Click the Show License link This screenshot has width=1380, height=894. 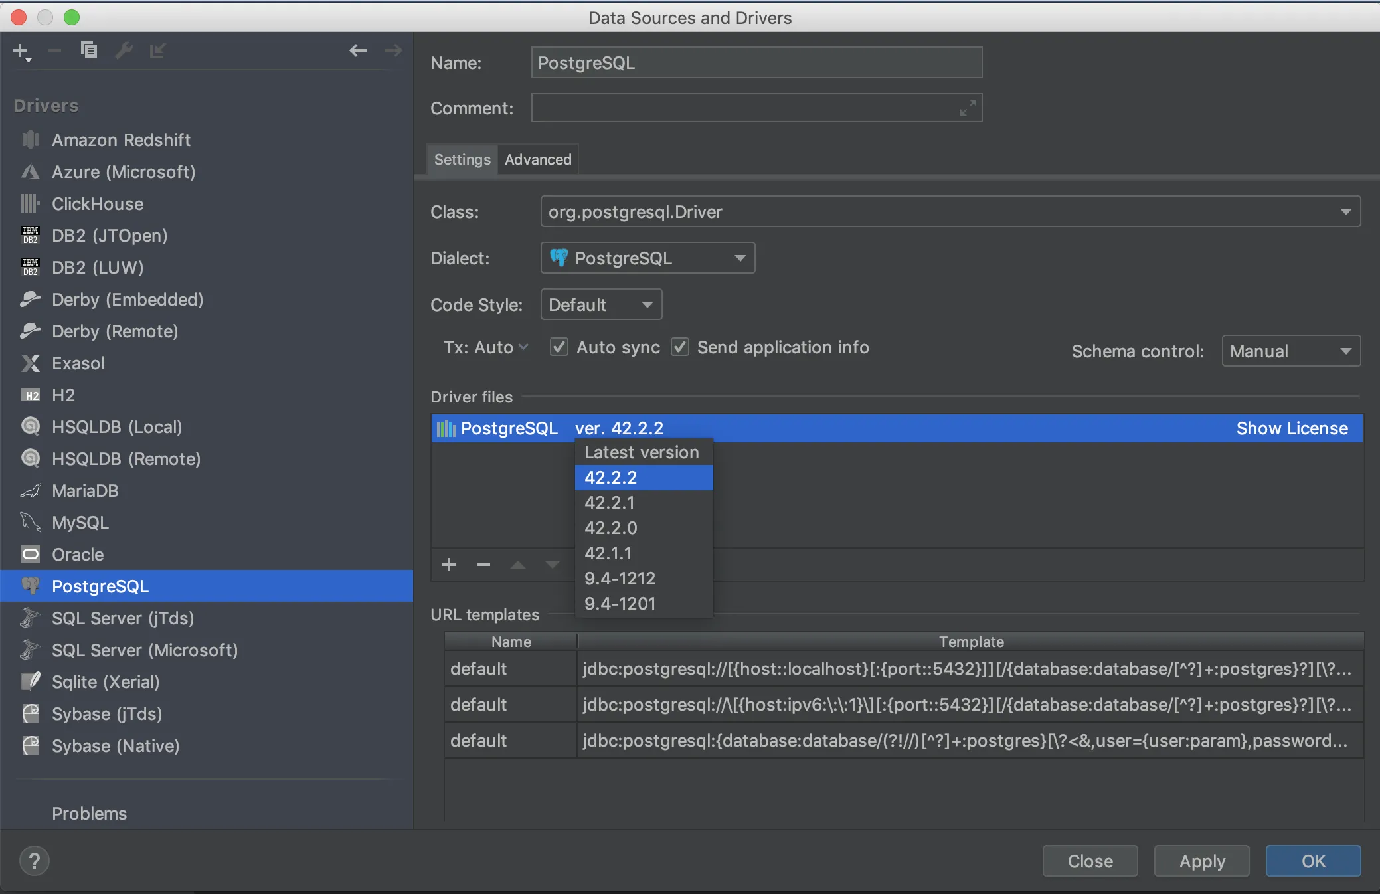[x=1292, y=428]
